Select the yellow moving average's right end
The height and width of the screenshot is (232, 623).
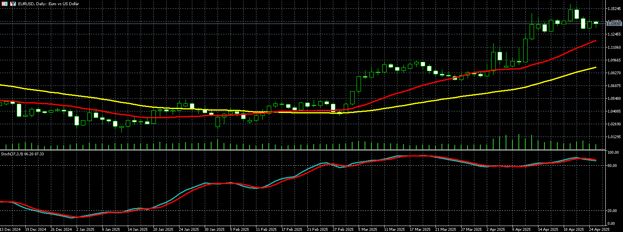[595, 67]
